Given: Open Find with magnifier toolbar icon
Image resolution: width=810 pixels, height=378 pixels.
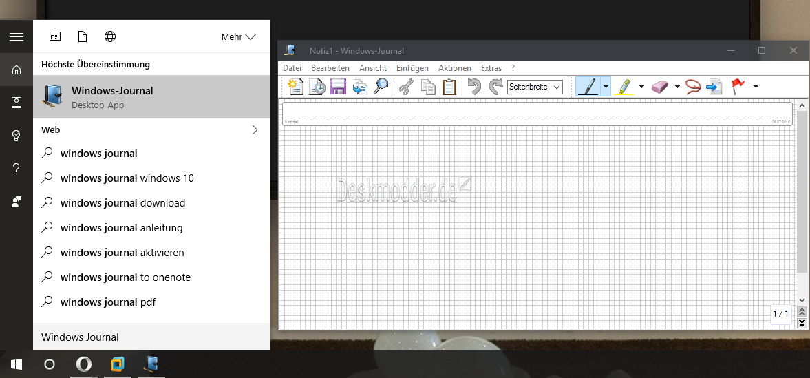Looking at the screenshot, I should coord(381,87).
